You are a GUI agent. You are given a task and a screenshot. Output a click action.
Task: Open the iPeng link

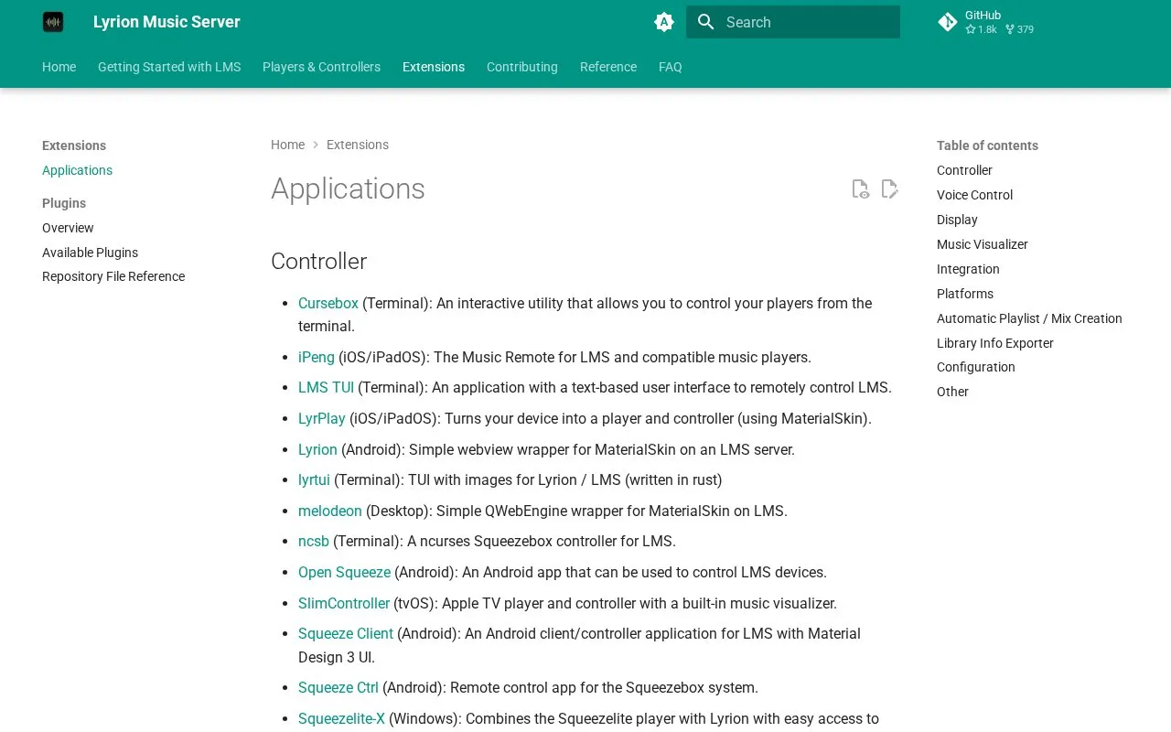(x=317, y=357)
